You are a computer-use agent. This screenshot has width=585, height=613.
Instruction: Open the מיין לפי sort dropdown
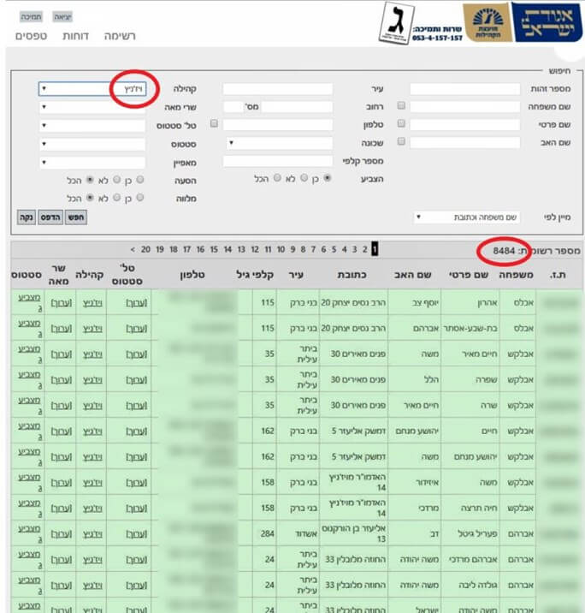tap(465, 217)
